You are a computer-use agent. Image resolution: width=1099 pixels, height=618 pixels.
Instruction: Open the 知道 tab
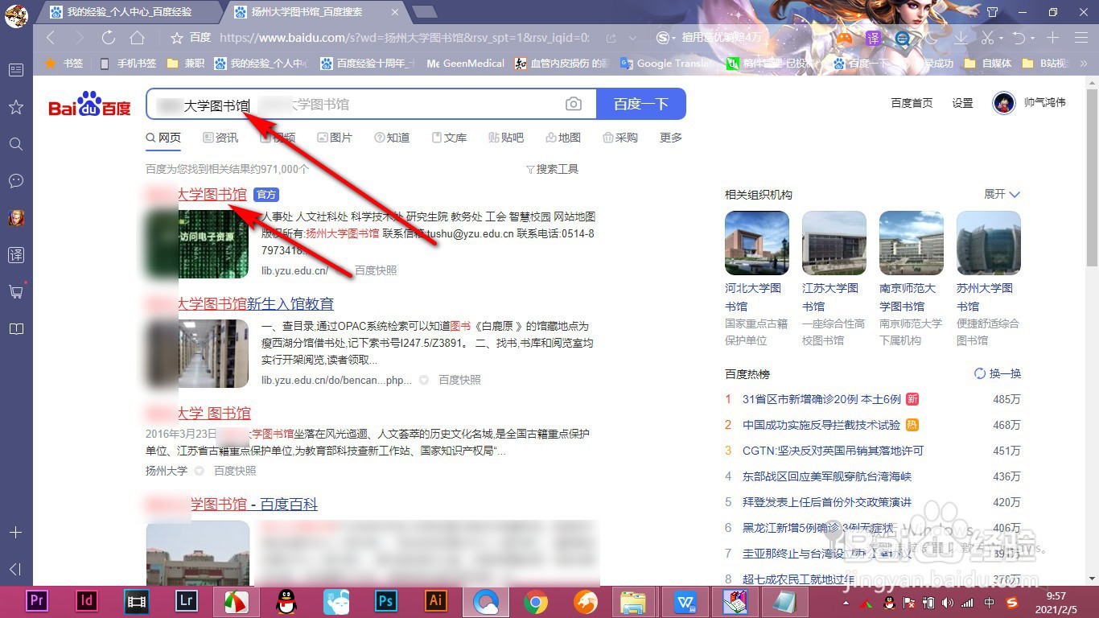point(392,138)
